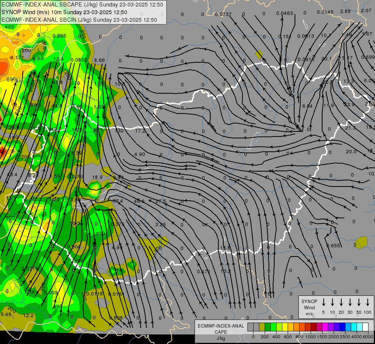Click the 5 m/s wind arrow symbol

point(323,302)
